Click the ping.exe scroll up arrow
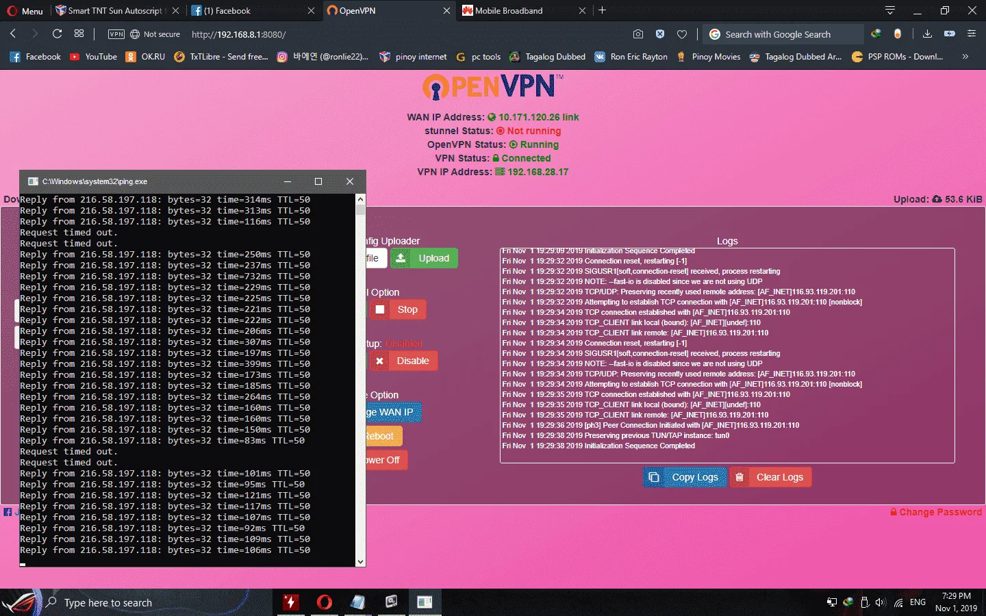 point(360,198)
